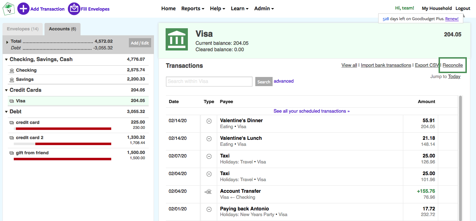Click the transfer icon on Account Transfer row

point(208,191)
